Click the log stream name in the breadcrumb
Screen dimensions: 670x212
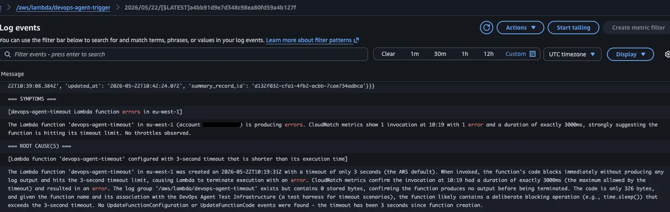210,8
